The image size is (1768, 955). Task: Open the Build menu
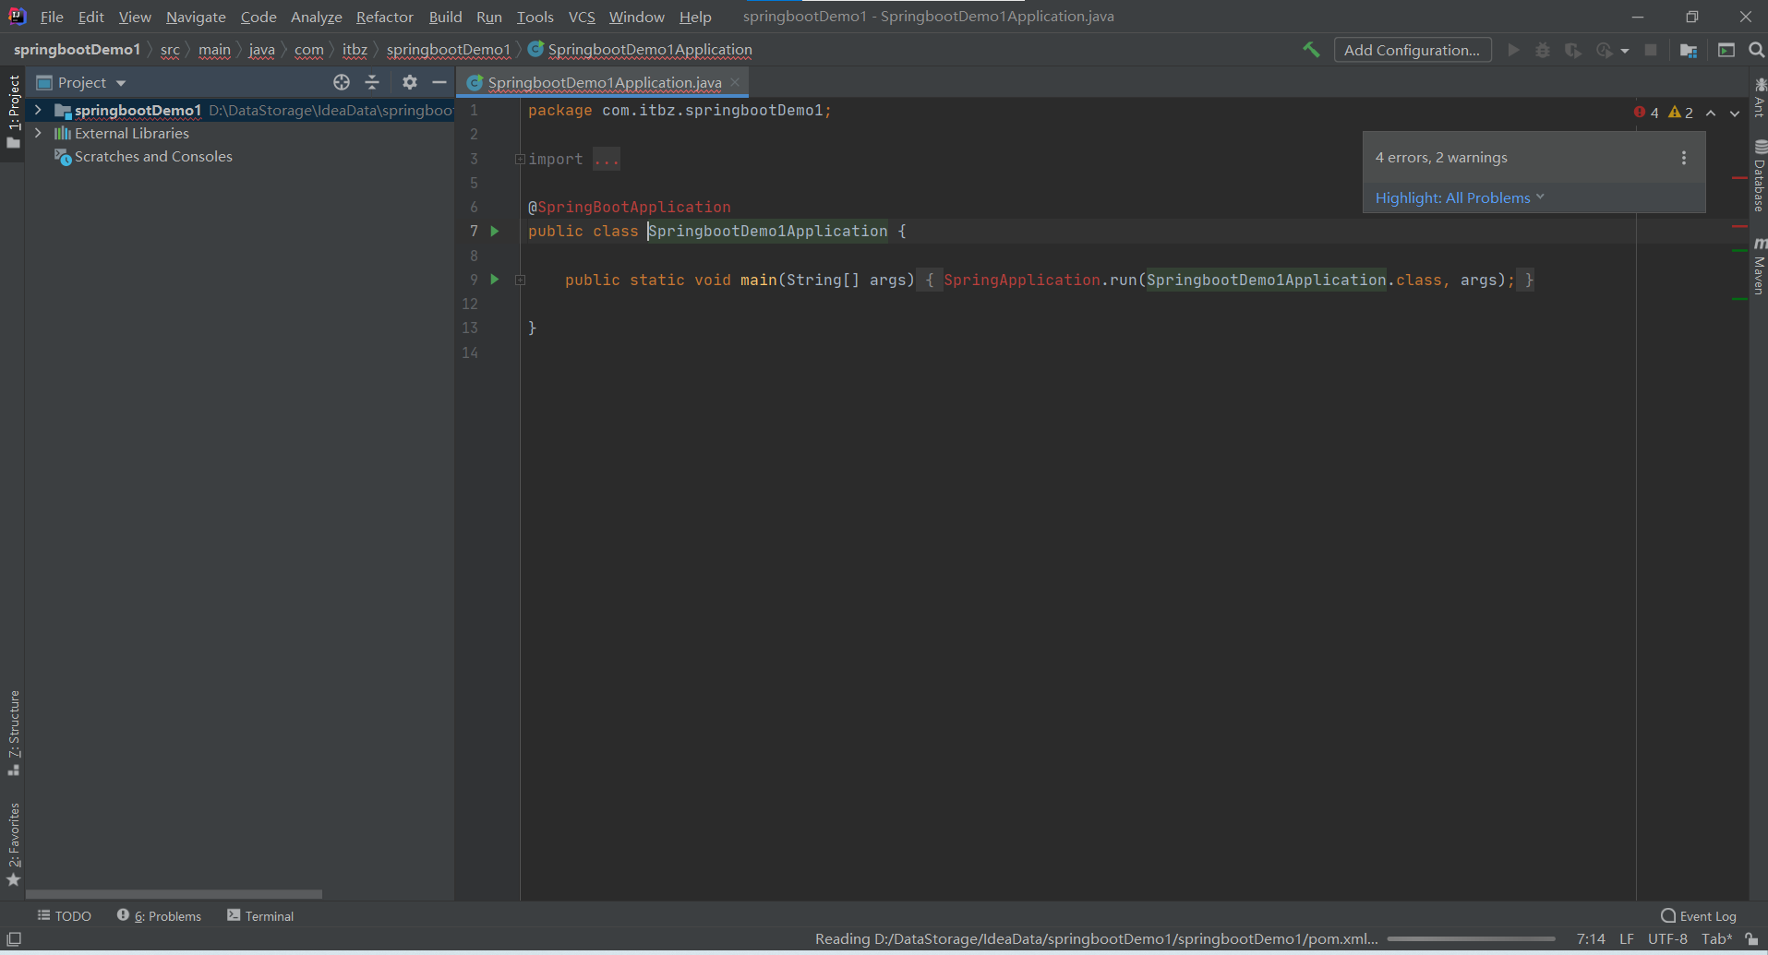(x=445, y=17)
